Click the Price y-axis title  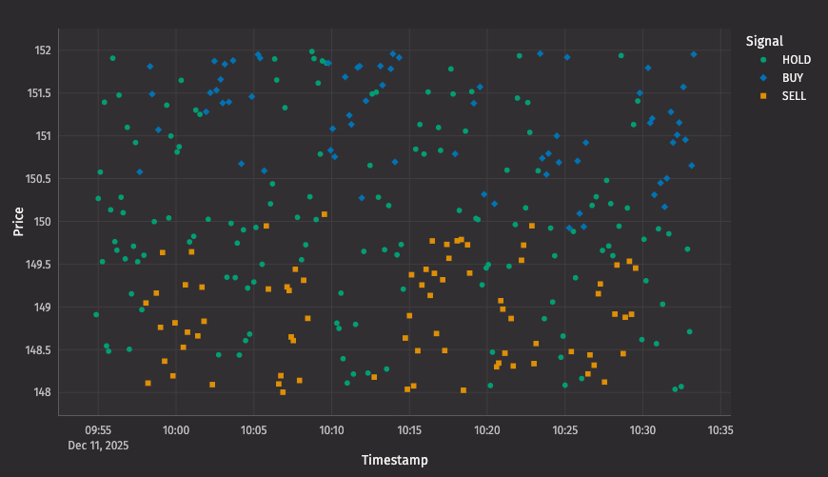[18, 221]
